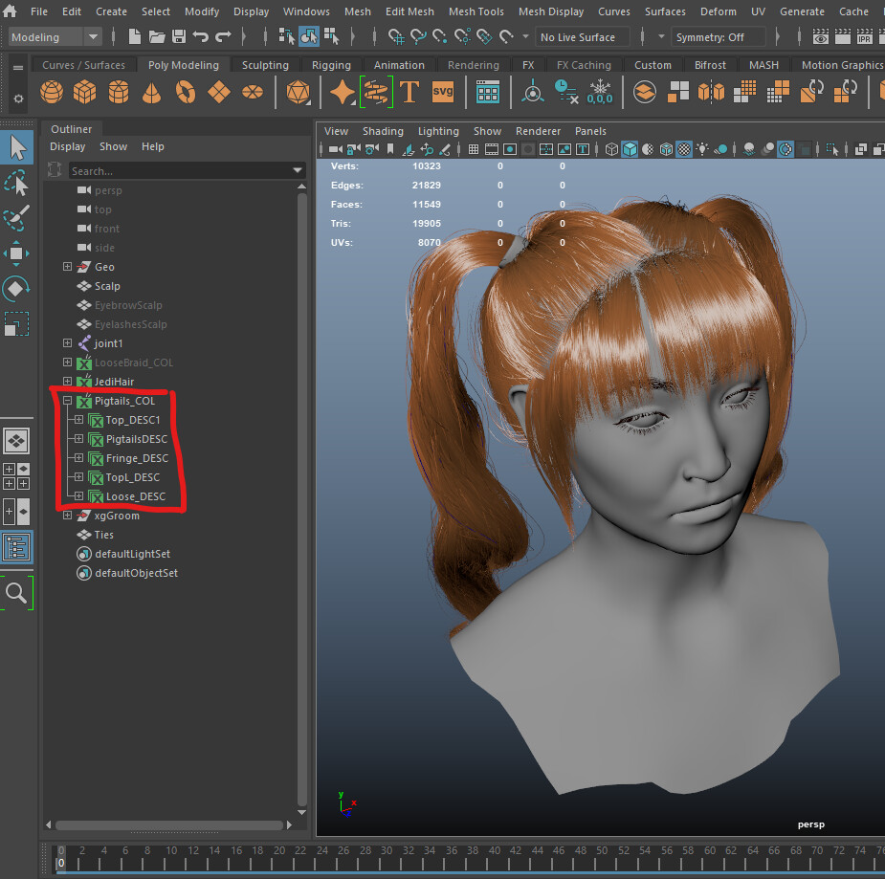Viewport: 885px width, 879px height.
Task: Open the Mesh Tools menu
Action: tap(476, 11)
